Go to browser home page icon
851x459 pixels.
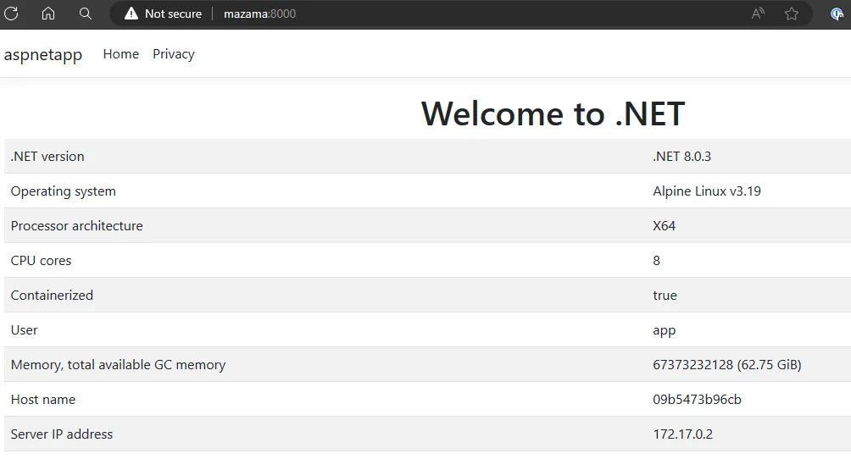48,14
